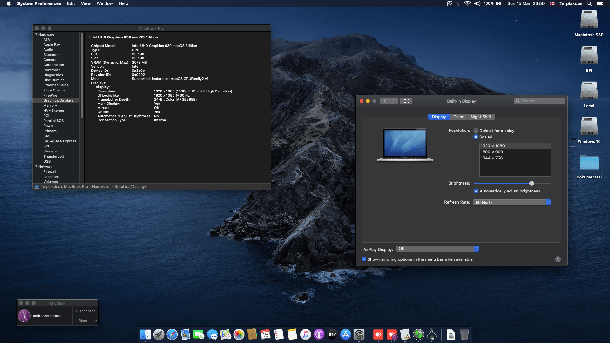Open the Window menu

(x=105, y=3)
